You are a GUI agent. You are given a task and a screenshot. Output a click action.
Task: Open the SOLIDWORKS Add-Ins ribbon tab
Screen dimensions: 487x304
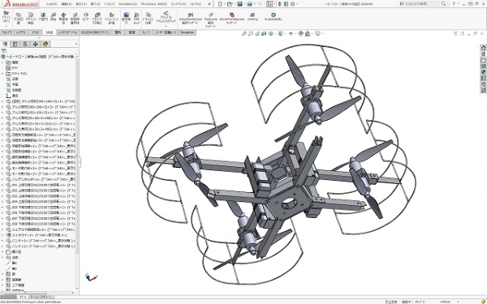pos(94,32)
